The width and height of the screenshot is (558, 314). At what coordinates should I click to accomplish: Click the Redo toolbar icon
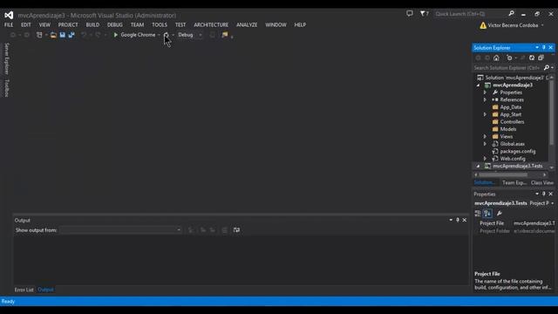98,35
